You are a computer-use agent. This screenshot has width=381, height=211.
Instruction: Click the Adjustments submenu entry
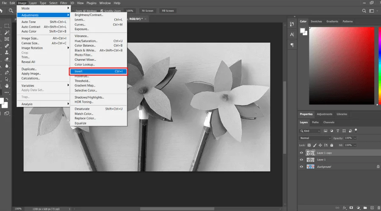pos(43,15)
